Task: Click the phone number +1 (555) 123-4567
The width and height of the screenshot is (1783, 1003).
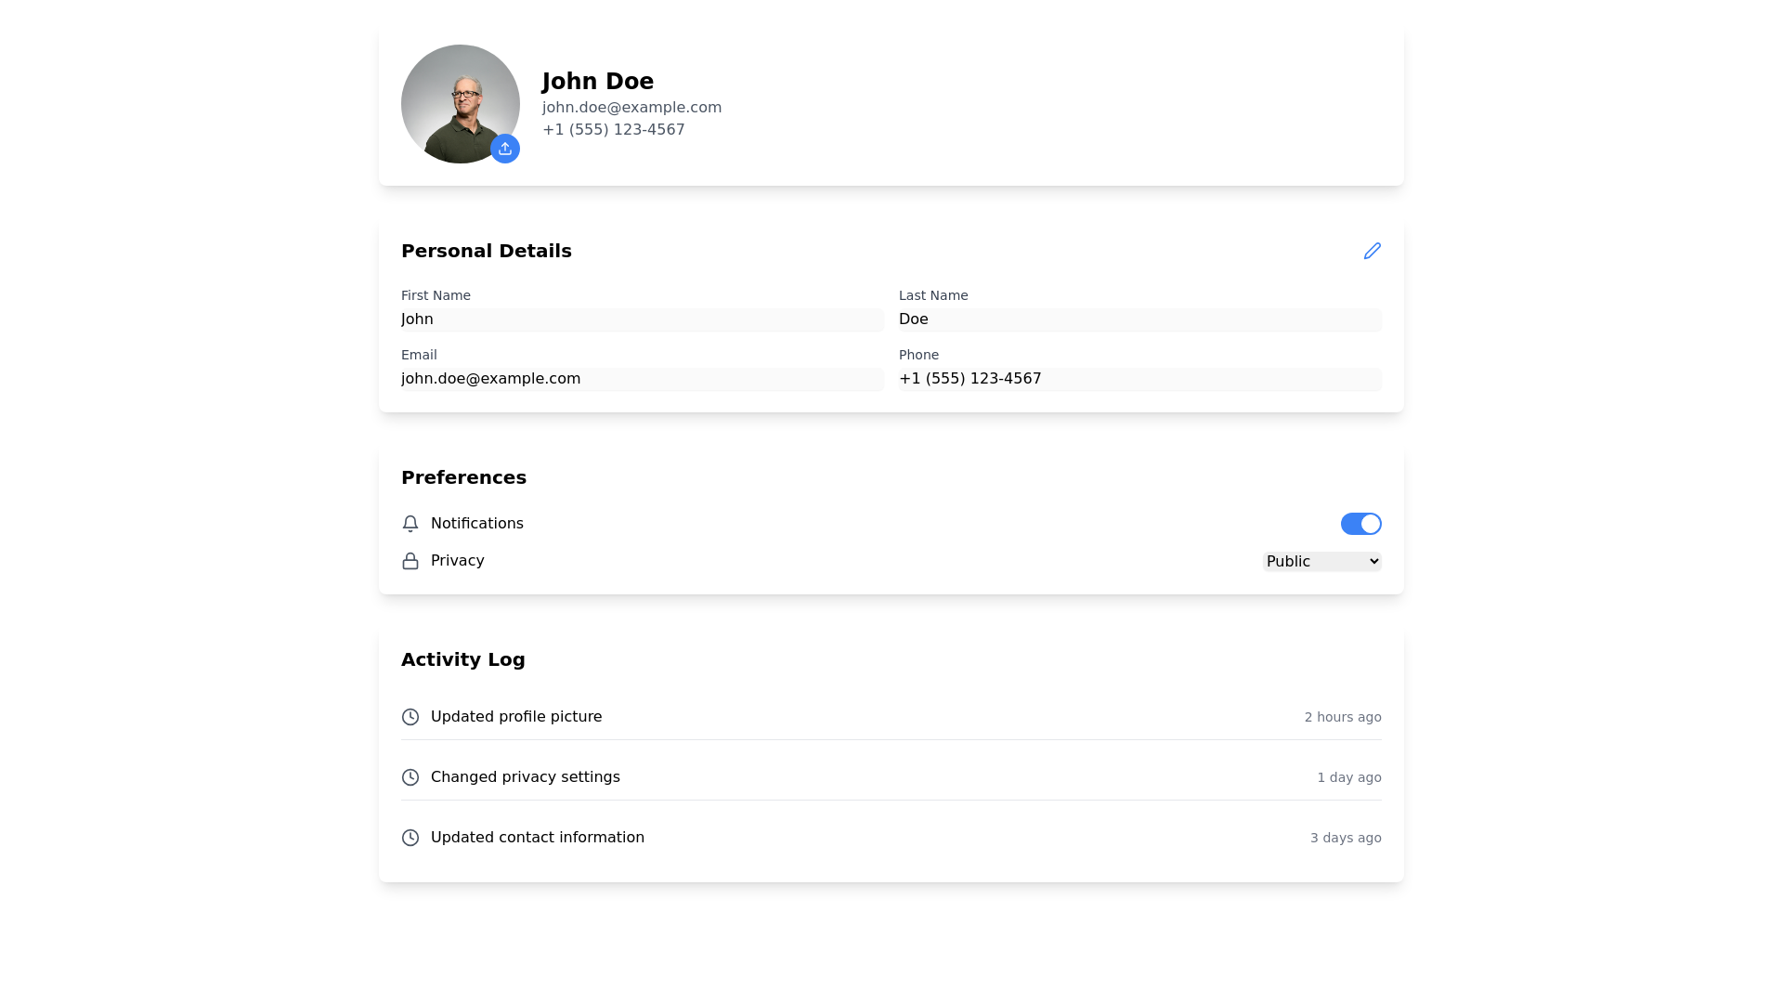Action: [x=613, y=129]
